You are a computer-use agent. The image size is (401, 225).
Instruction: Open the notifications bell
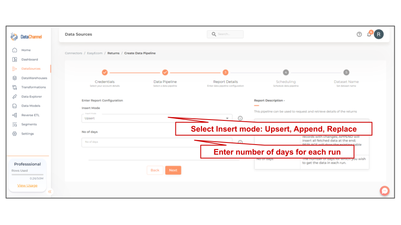(x=369, y=34)
